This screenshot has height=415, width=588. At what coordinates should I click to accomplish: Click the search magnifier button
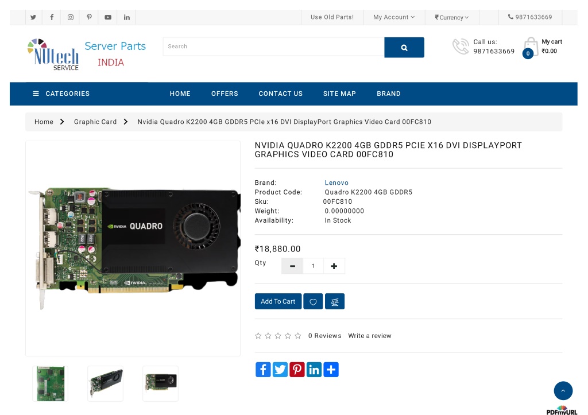(x=404, y=48)
